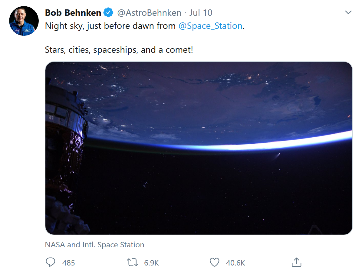Click the display name Bob Behnken
This screenshot has height=274, width=362.
73,13
